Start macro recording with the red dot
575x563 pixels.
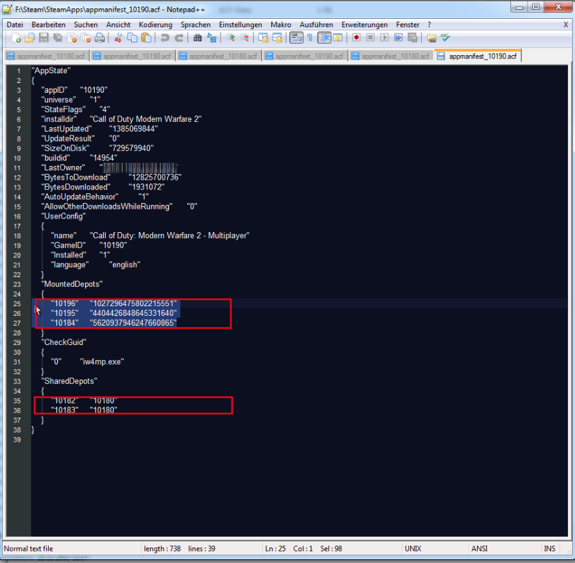pos(356,38)
